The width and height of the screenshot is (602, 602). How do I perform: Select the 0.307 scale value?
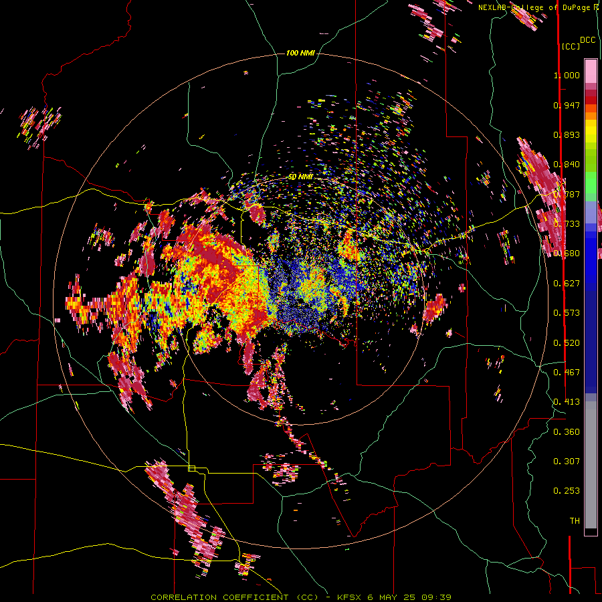(x=567, y=462)
